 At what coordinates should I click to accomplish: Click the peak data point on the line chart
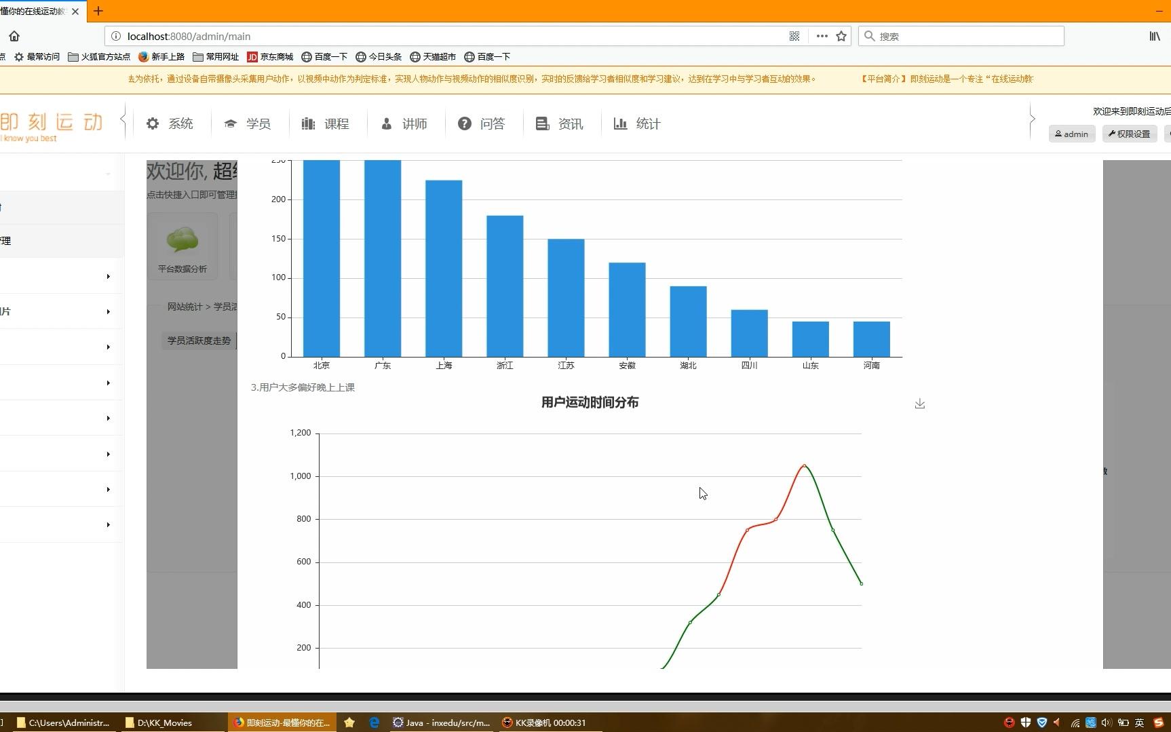(805, 465)
